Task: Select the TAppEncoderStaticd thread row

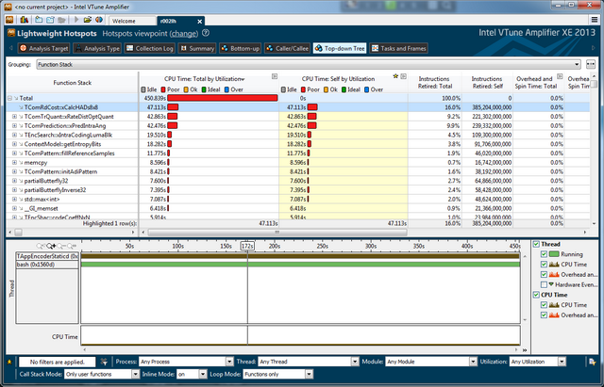Action: 47,256
